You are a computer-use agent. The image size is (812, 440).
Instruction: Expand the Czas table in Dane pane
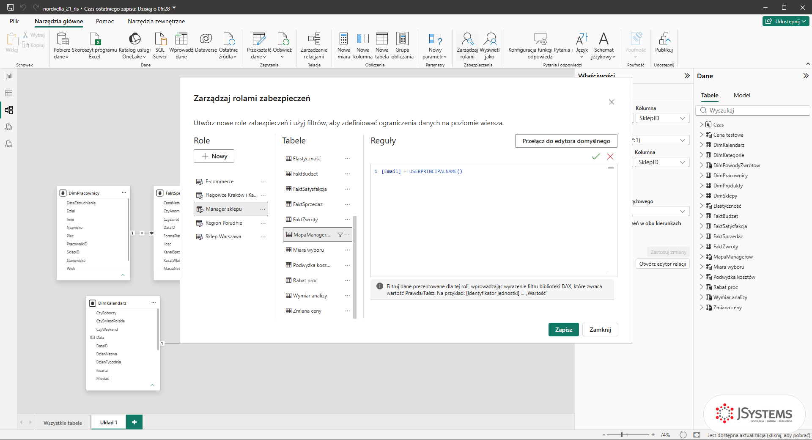(x=702, y=124)
